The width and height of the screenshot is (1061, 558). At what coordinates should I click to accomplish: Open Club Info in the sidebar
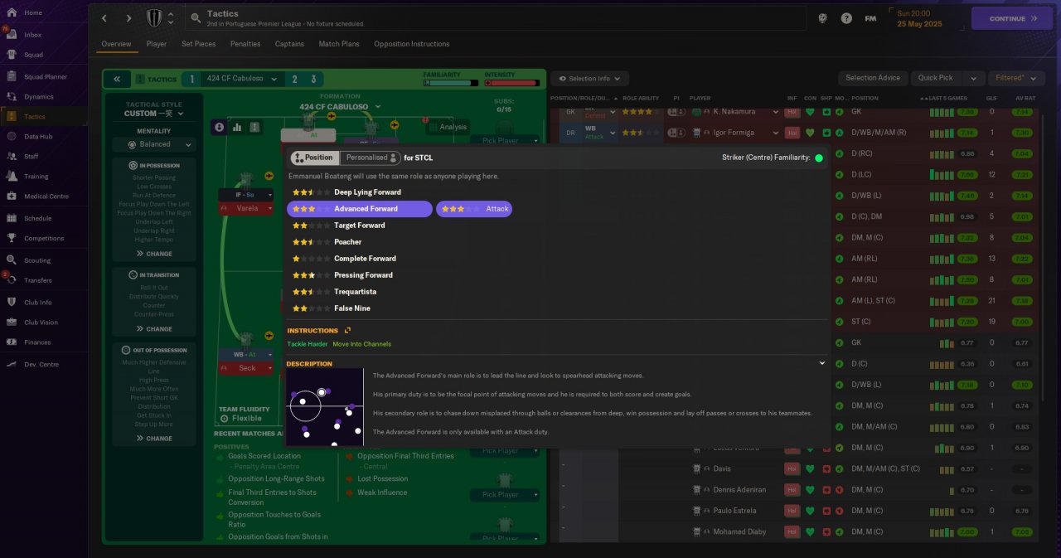(37, 302)
